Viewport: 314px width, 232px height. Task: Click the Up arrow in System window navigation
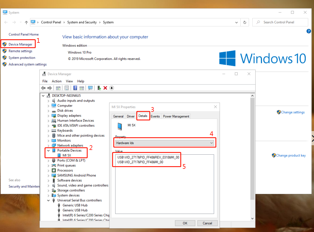pyautogui.click(x=26, y=22)
